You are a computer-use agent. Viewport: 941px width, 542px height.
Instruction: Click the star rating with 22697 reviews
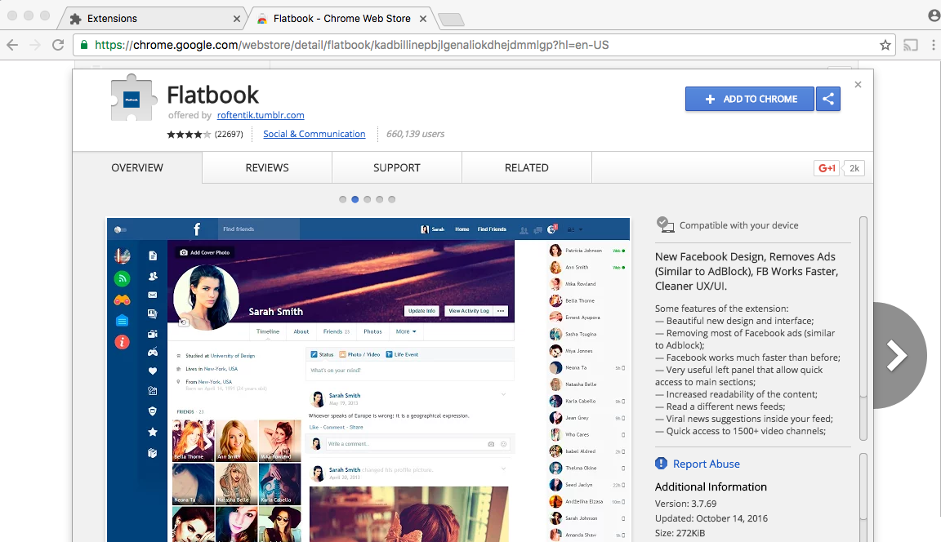(x=205, y=135)
